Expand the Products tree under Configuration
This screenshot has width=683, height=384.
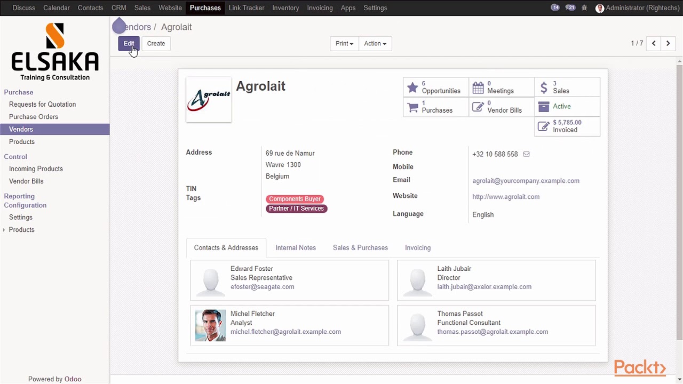tap(4, 230)
